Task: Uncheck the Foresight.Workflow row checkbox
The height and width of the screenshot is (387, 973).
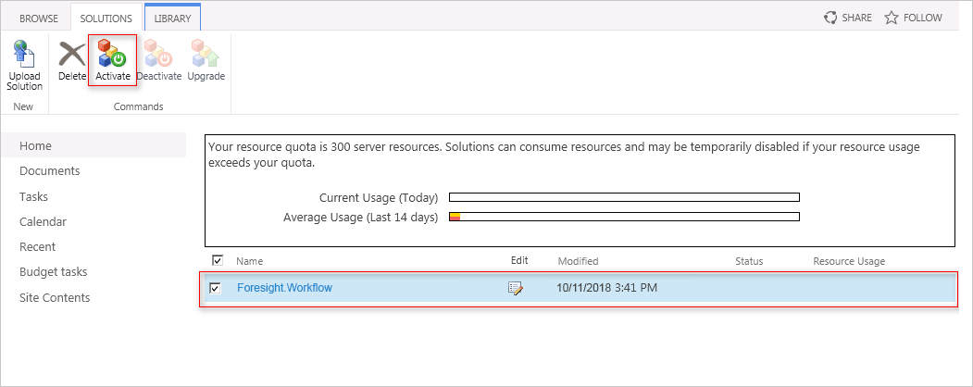Action: pyautogui.click(x=216, y=288)
